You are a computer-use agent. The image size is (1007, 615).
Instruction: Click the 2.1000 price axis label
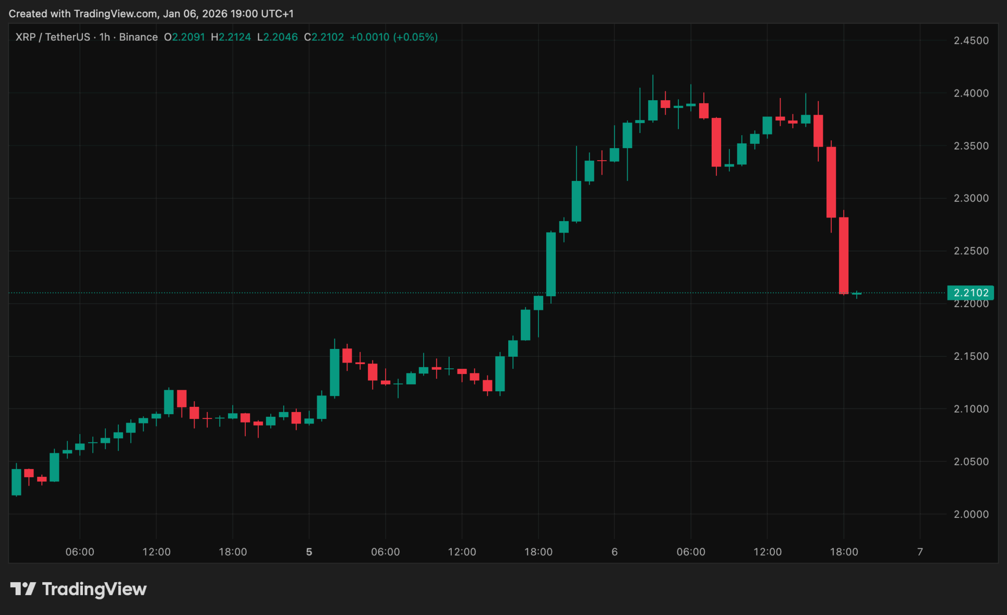(971, 409)
